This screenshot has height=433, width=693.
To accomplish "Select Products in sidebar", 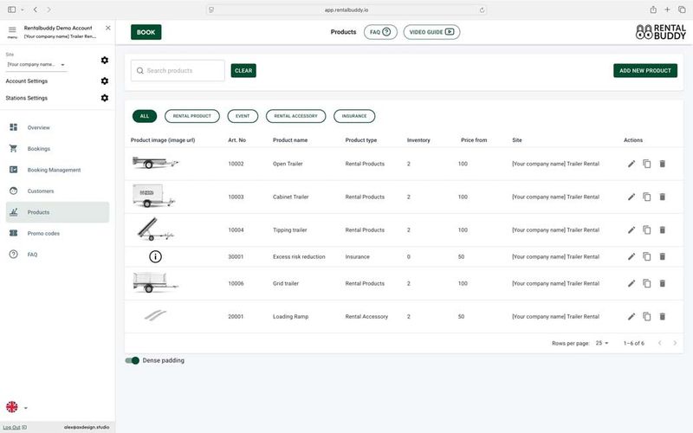I will [x=57, y=212].
